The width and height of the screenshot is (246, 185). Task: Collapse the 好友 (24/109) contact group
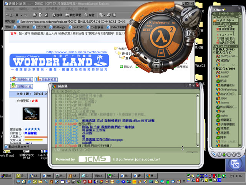(214, 69)
